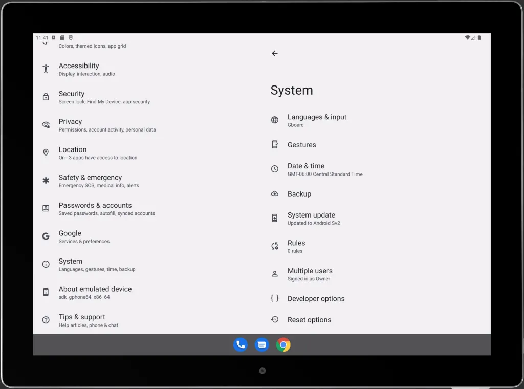Open Developer options
524x389 pixels.
click(376, 299)
